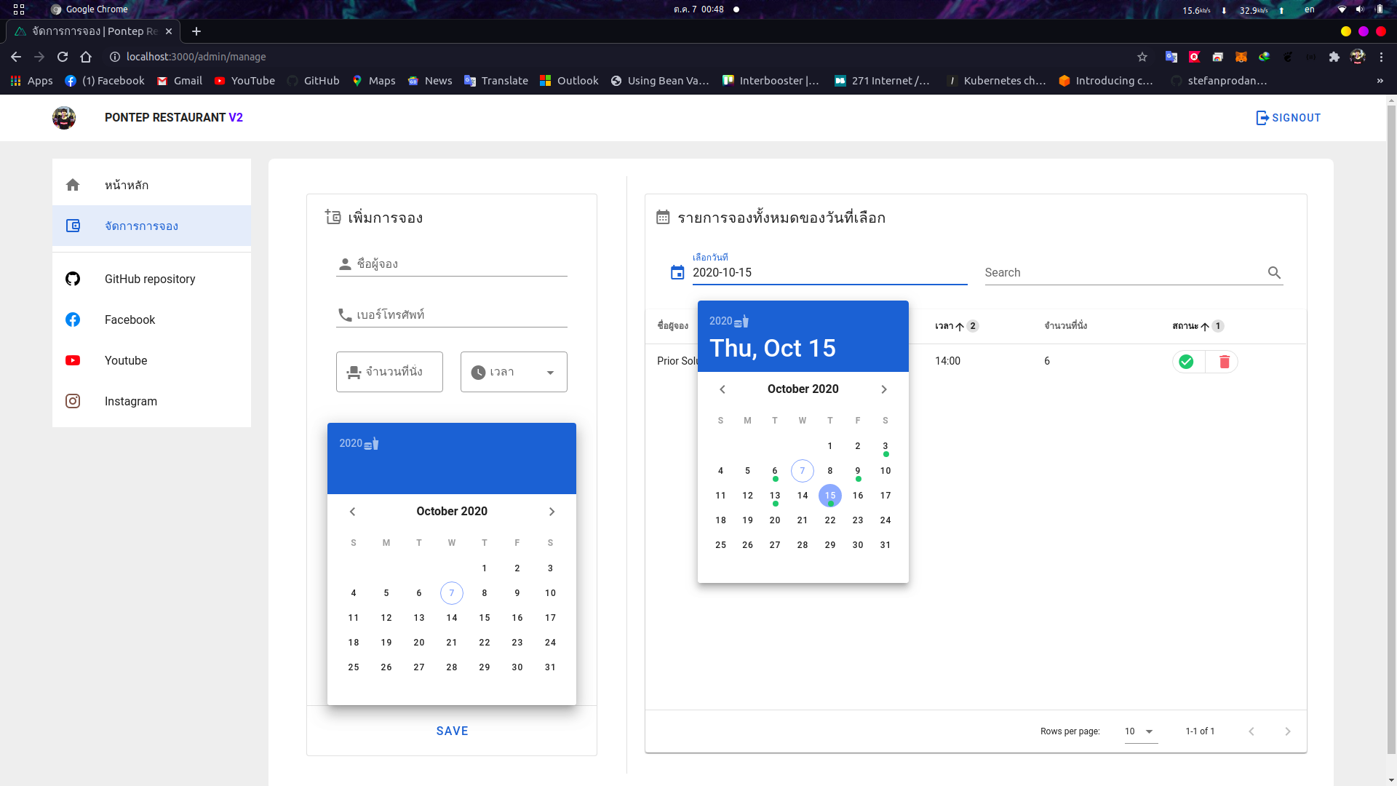The height and width of the screenshot is (786, 1397).
Task: Select today 7 in left calendar
Action: (x=452, y=593)
